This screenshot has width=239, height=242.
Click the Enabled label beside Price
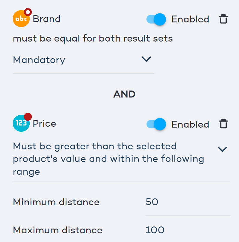190,124
